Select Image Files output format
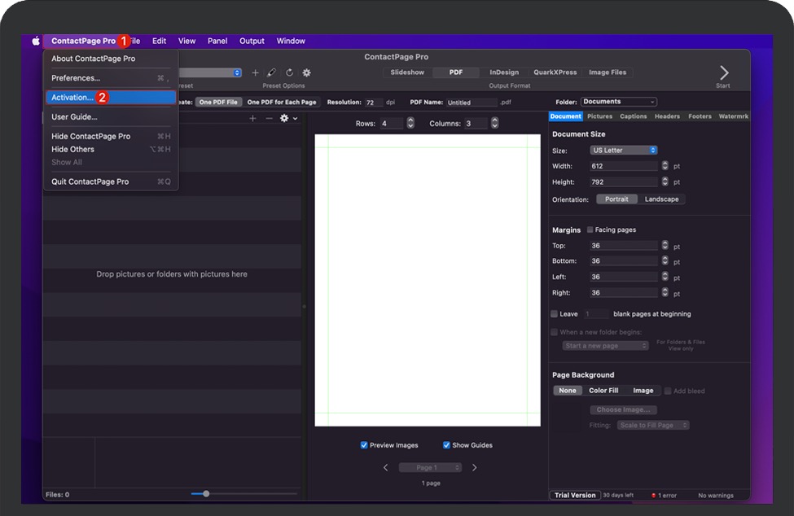 coord(608,72)
